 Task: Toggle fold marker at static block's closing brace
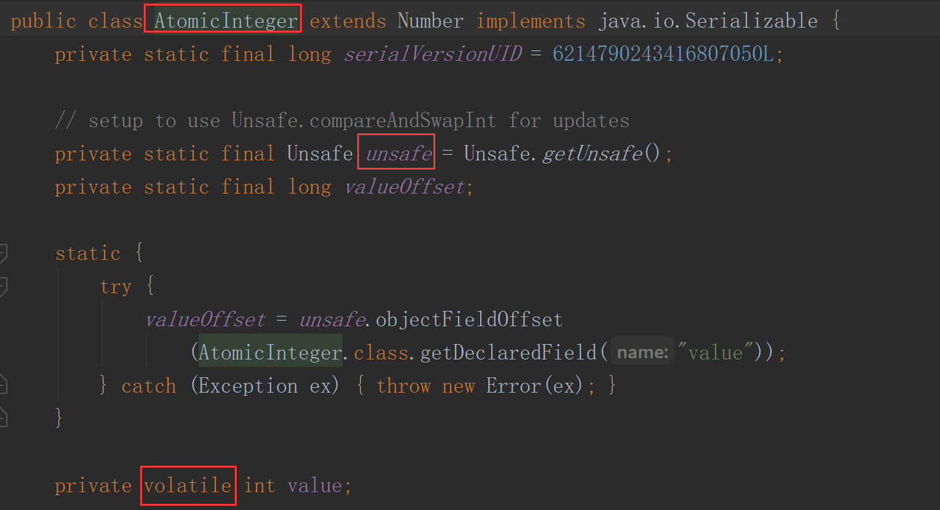click(3, 418)
